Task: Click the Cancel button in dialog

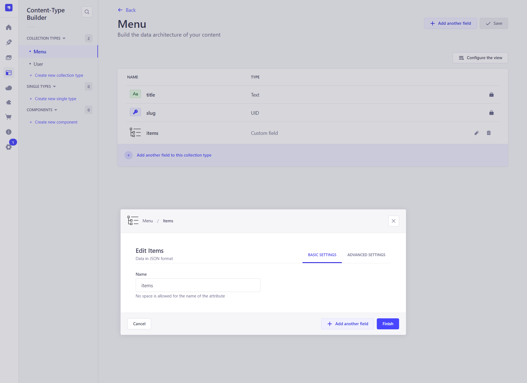Action: pyautogui.click(x=139, y=324)
